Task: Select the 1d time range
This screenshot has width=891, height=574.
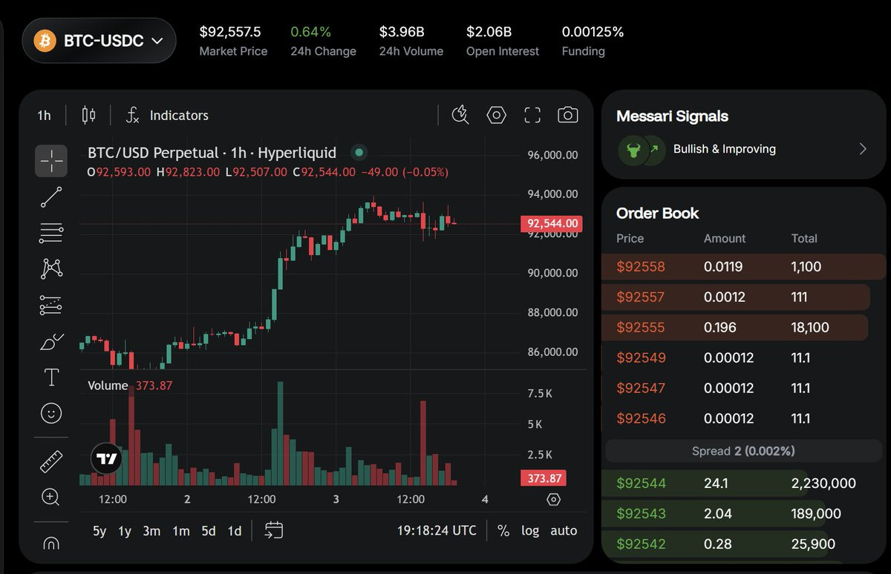Action: coord(235,530)
